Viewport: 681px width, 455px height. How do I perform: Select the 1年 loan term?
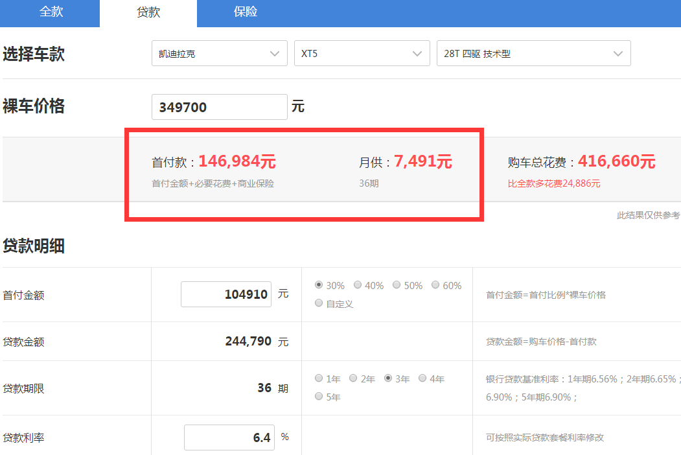click(319, 378)
